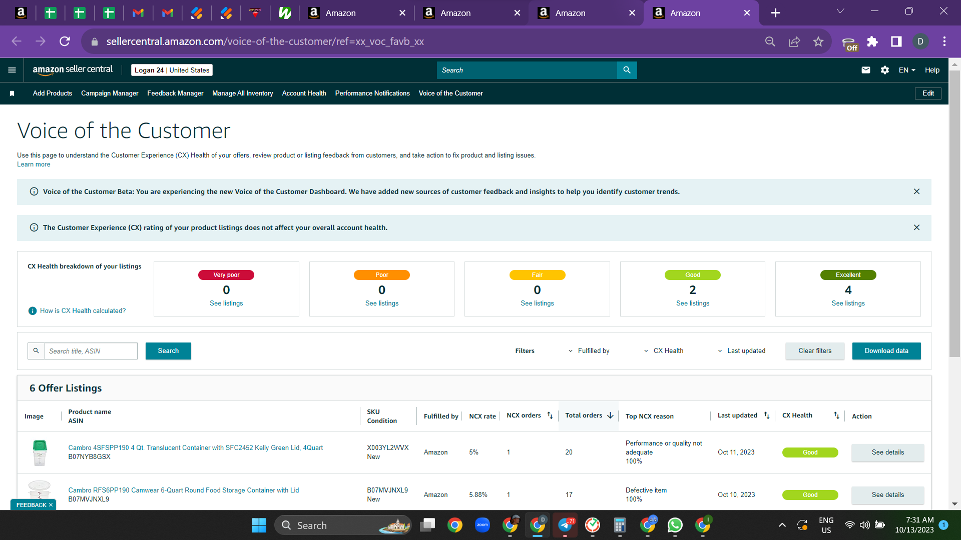961x540 pixels.
Task: Click the Very poor rating badge
Action: 226,275
